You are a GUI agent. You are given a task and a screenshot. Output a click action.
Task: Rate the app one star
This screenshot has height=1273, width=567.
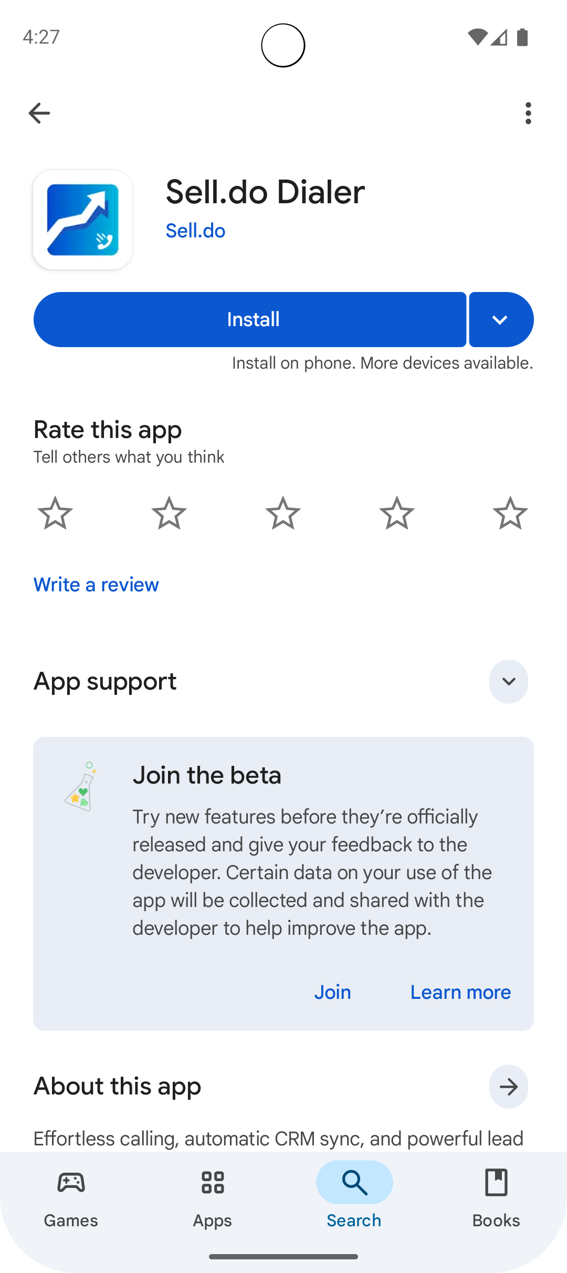point(55,513)
